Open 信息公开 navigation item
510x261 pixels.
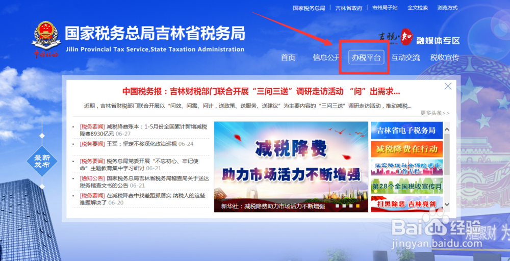pos(326,58)
